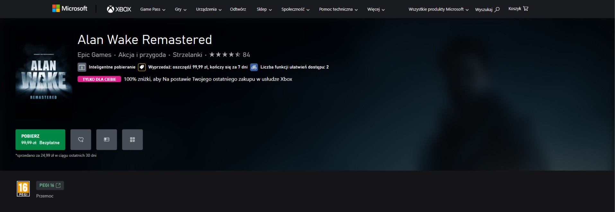
Task: Expand Wszystkie produkty Microsoft menu
Action: pos(438,9)
